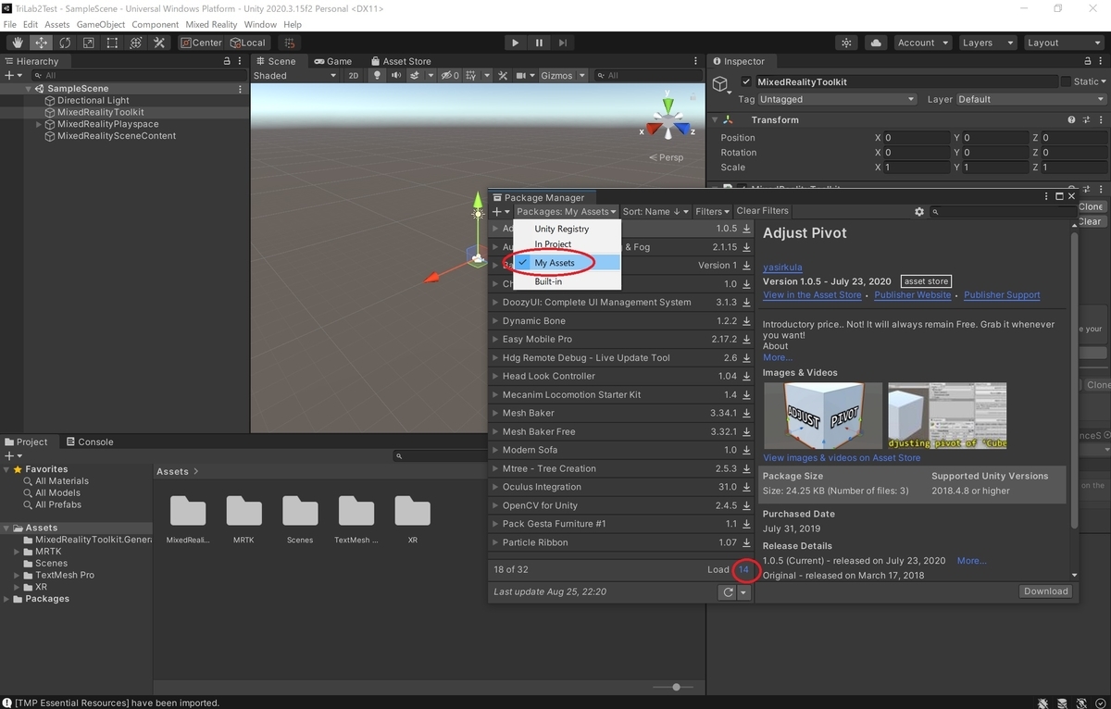Select the Transform tool
The width and height of the screenshot is (1111, 709).
tap(136, 43)
